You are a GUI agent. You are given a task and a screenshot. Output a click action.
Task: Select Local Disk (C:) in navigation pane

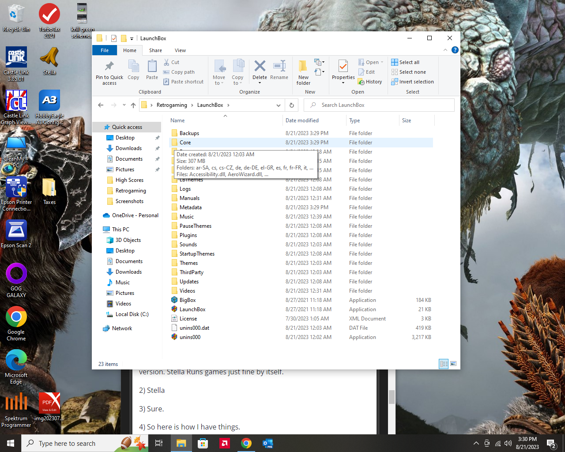click(132, 314)
